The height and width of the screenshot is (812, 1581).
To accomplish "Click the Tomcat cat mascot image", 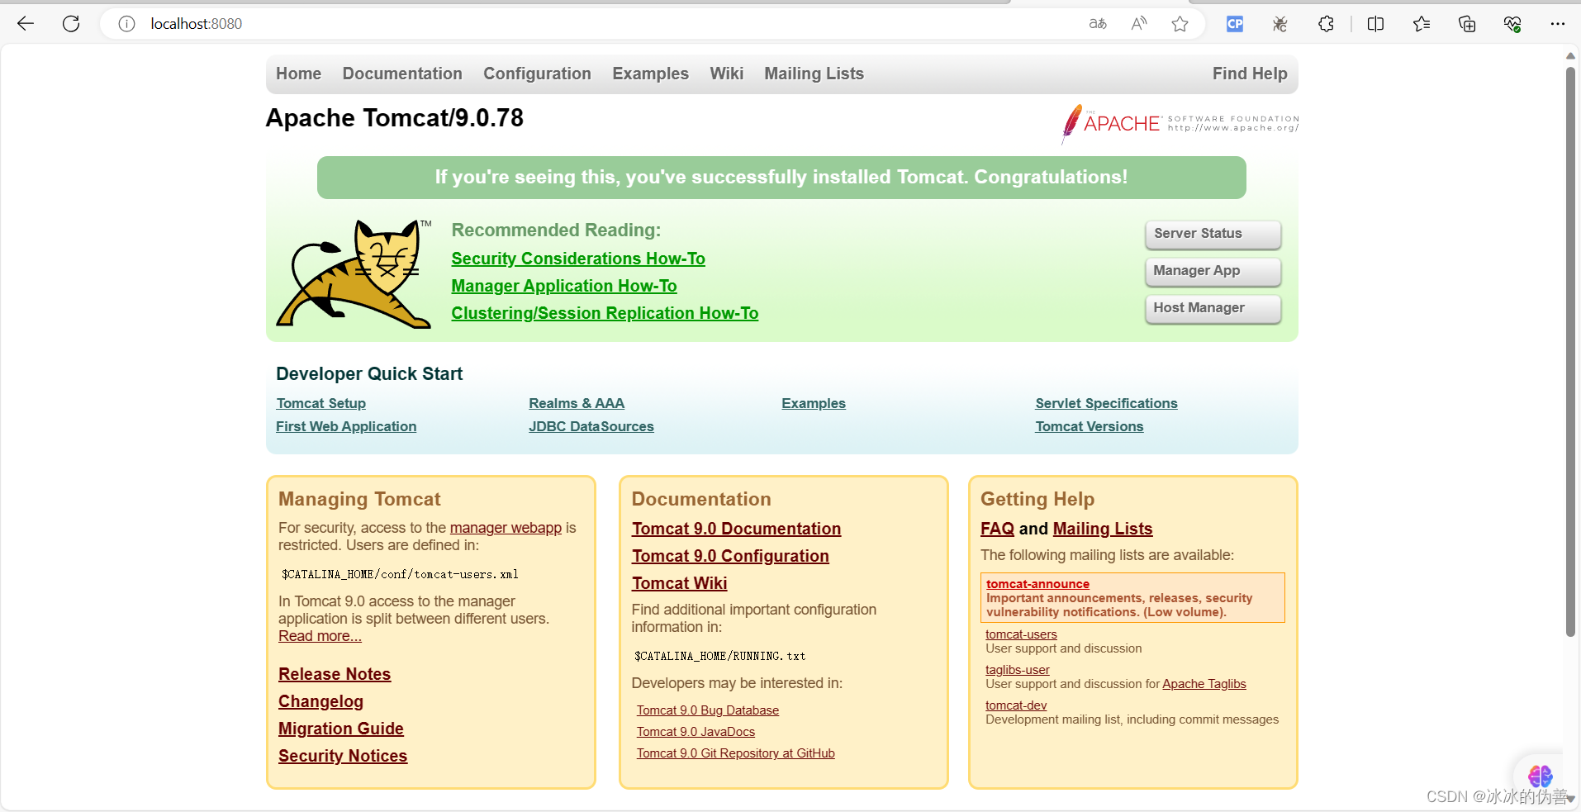I will click(x=354, y=273).
